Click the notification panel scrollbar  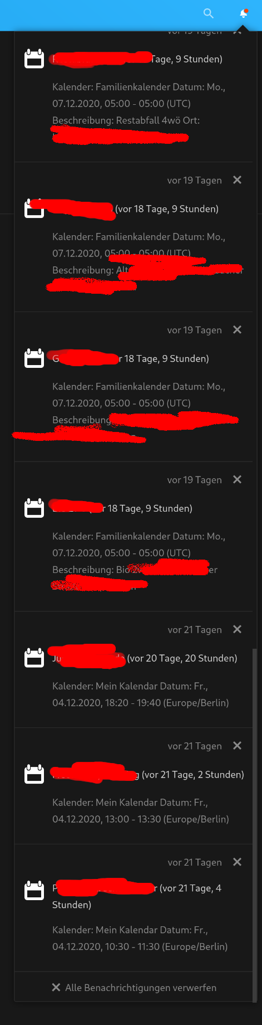255,825
